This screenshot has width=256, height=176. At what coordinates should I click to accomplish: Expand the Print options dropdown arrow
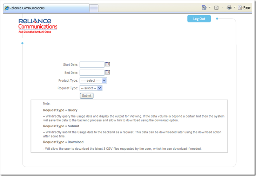[235, 7]
